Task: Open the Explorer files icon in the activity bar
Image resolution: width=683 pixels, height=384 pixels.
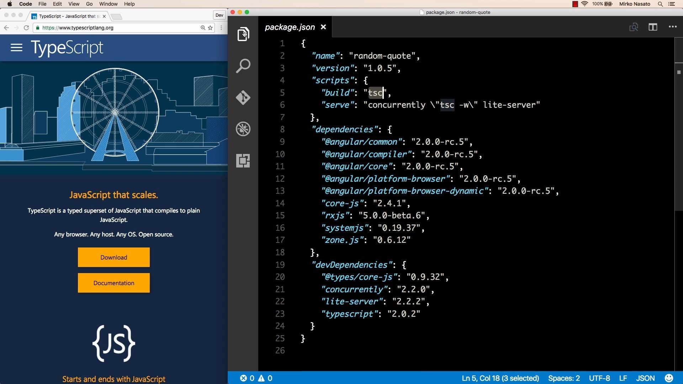Action: coord(243,34)
